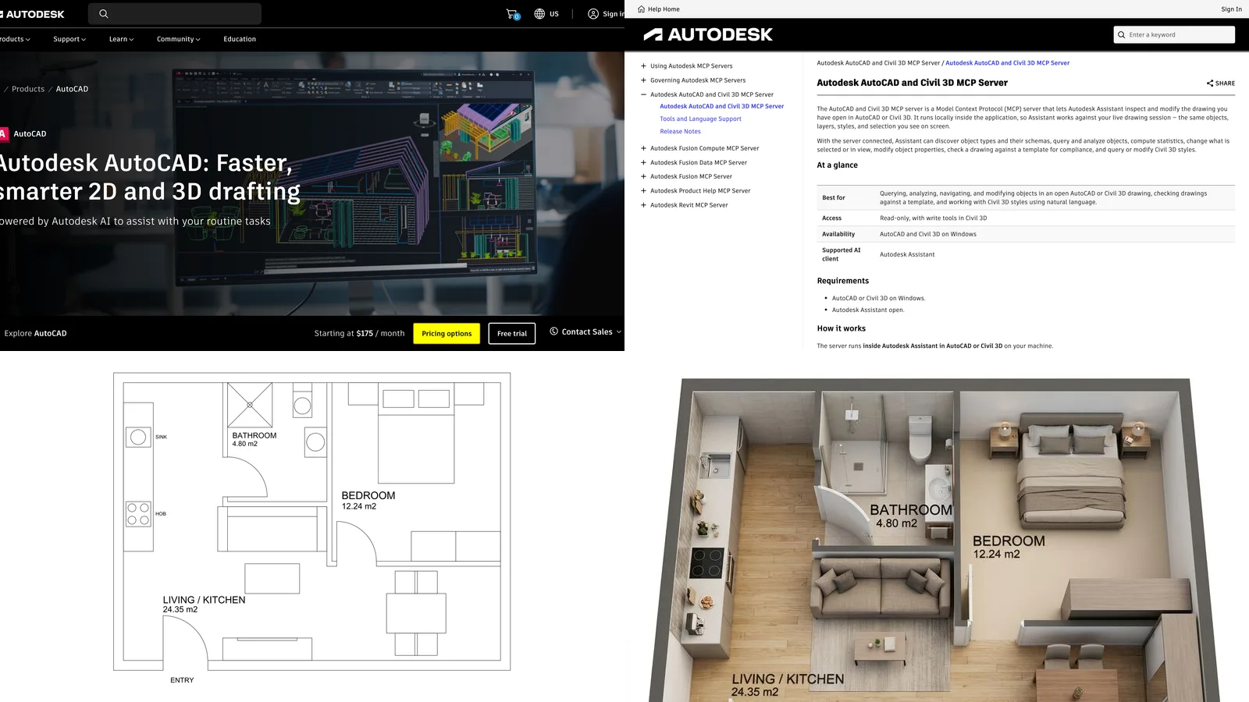Click the "Starting at $175 / month" text
Screen dimensions: 1249x702
click(x=359, y=333)
